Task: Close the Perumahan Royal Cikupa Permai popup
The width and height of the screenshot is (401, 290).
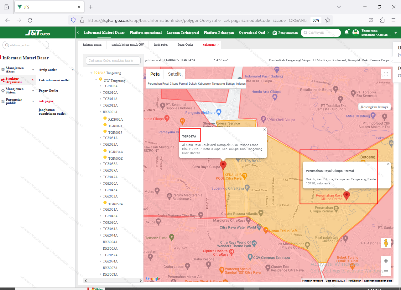Action: click(388, 164)
